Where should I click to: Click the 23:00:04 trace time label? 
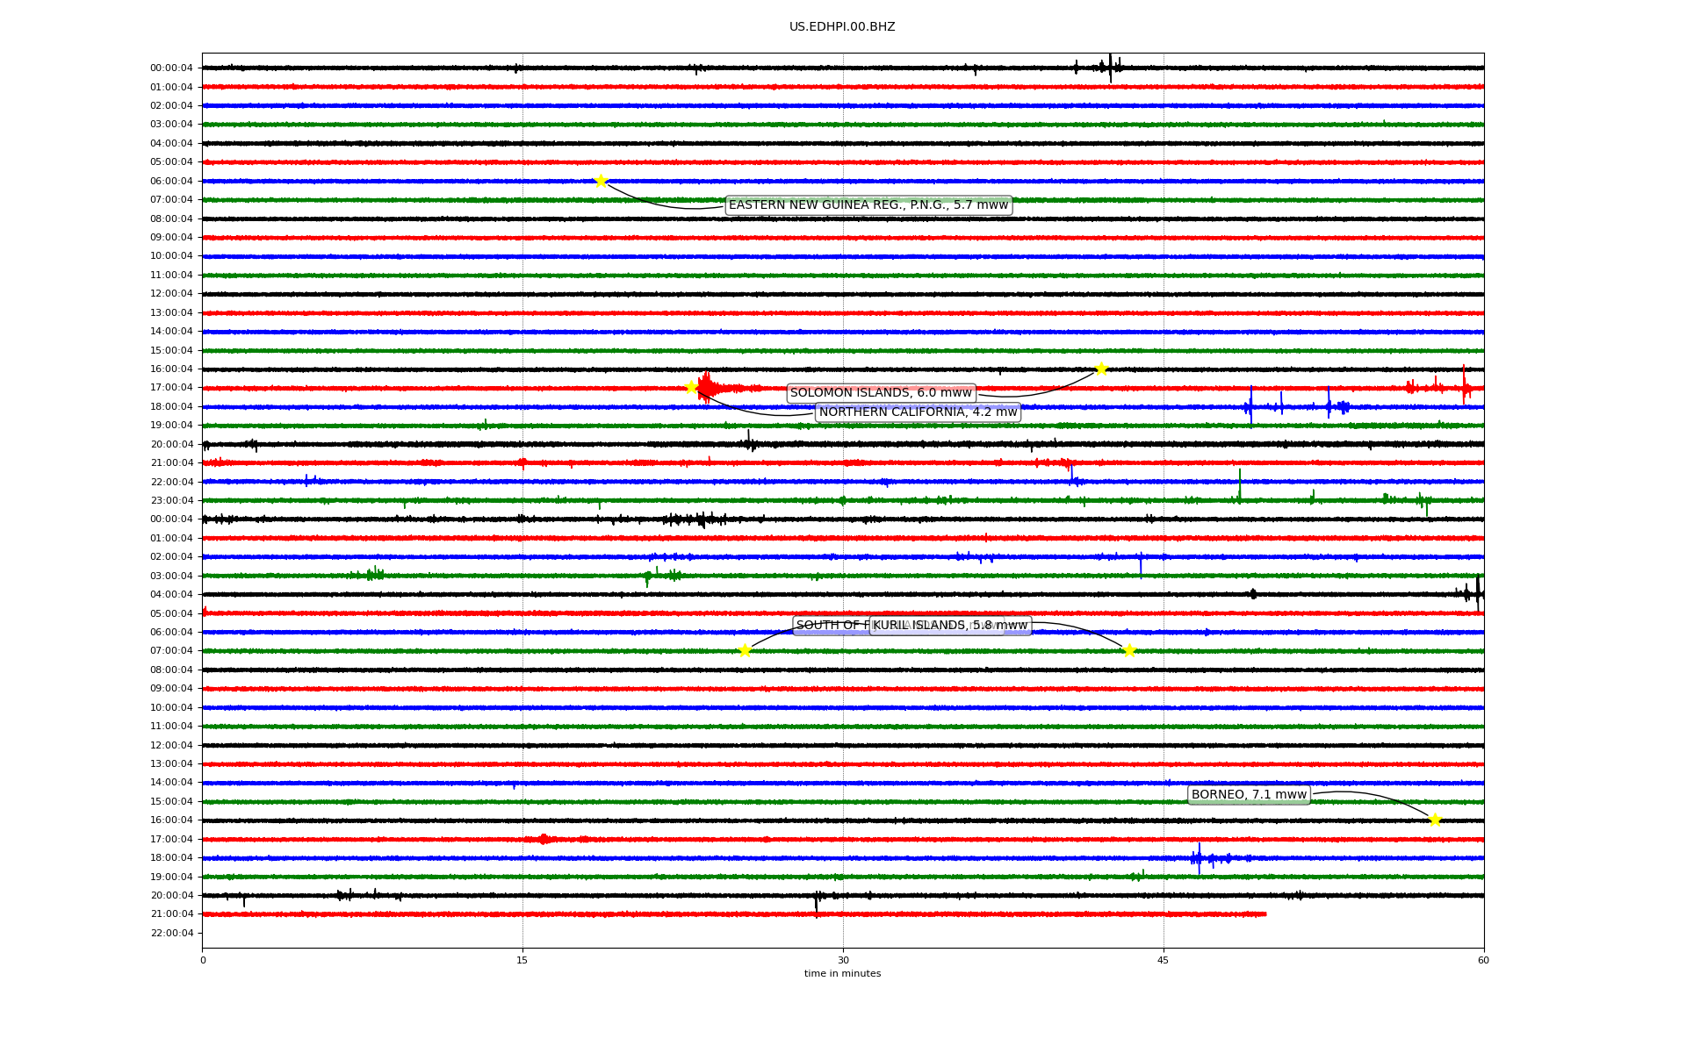click(171, 501)
